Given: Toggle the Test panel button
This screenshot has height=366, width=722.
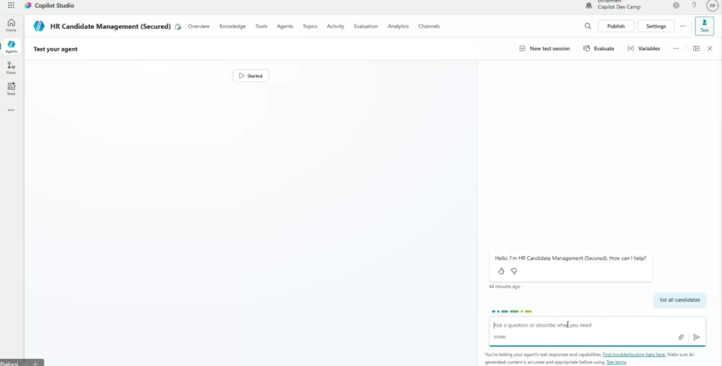Looking at the screenshot, I should [x=704, y=26].
